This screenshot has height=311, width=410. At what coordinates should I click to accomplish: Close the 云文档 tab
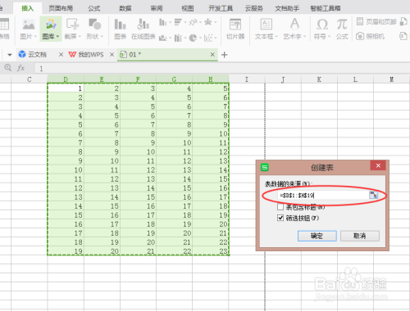click(61, 55)
